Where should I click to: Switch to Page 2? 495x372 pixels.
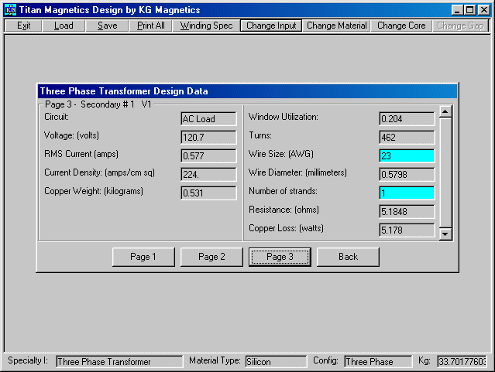tap(211, 257)
